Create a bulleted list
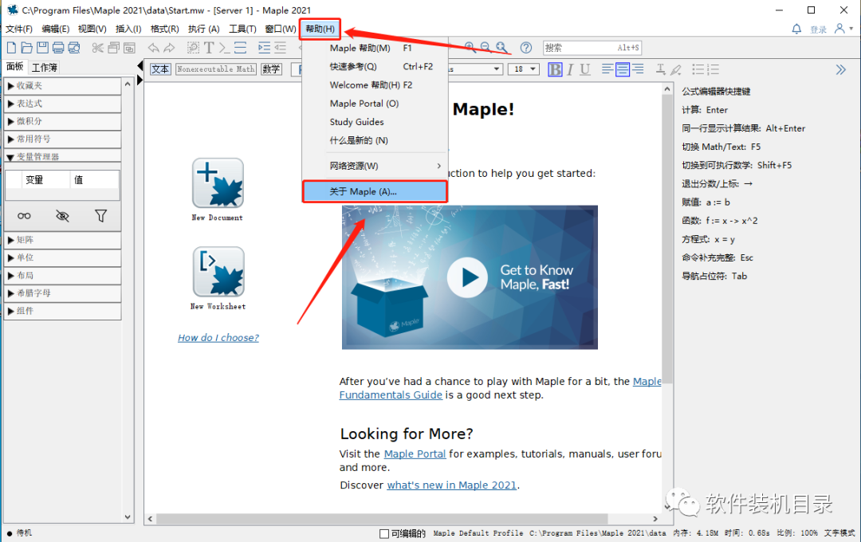Image resolution: width=861 pixels, height=542 pixels. coord(698,69)
